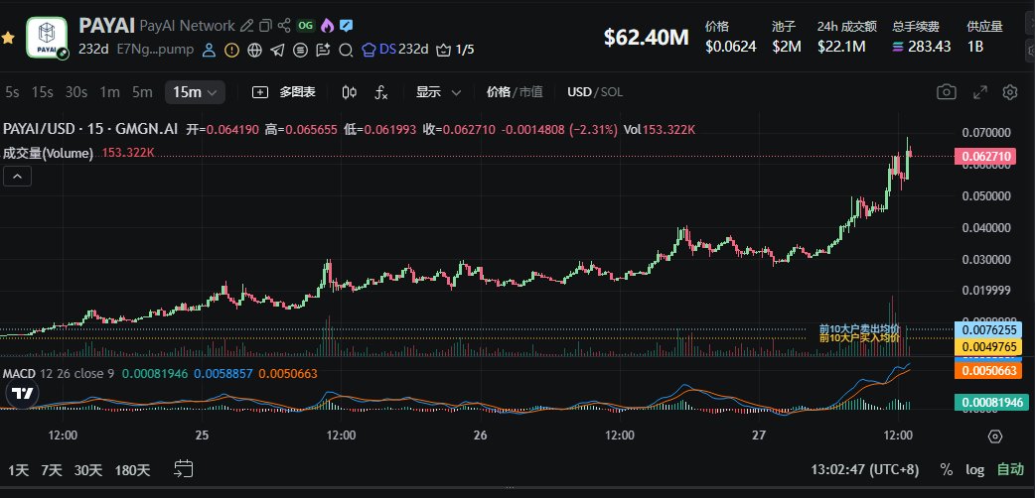The image size is (1035, 498).
Task: Open the indicators fx button
Action: tap(380, 92)
